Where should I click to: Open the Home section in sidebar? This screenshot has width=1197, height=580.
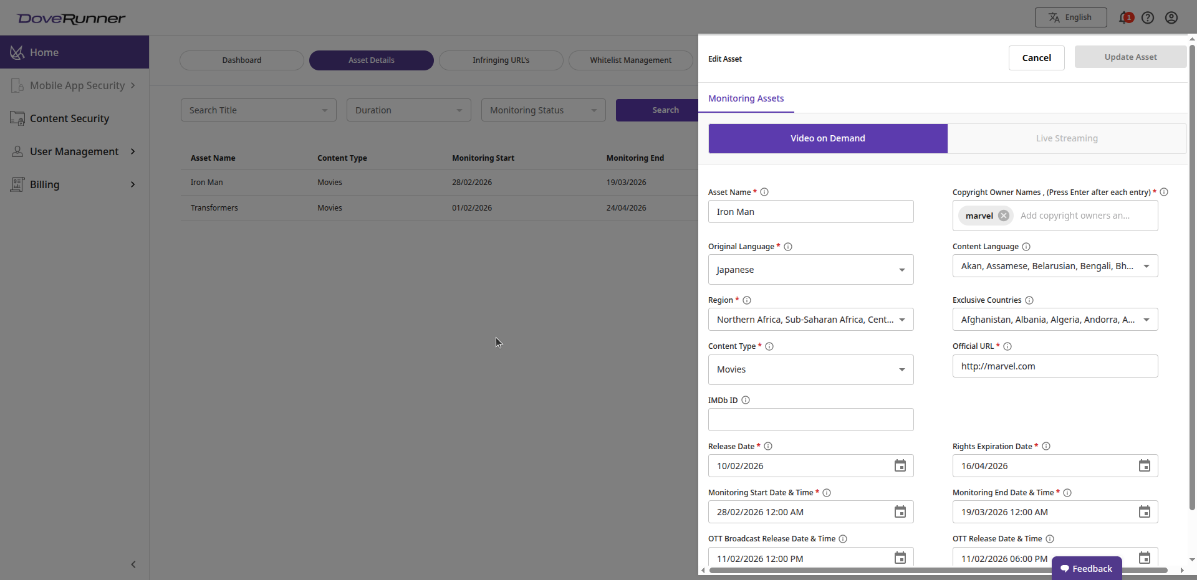(44, 52)
